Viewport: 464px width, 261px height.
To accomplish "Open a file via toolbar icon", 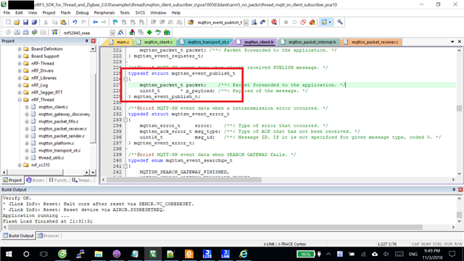I will [17, 22].
